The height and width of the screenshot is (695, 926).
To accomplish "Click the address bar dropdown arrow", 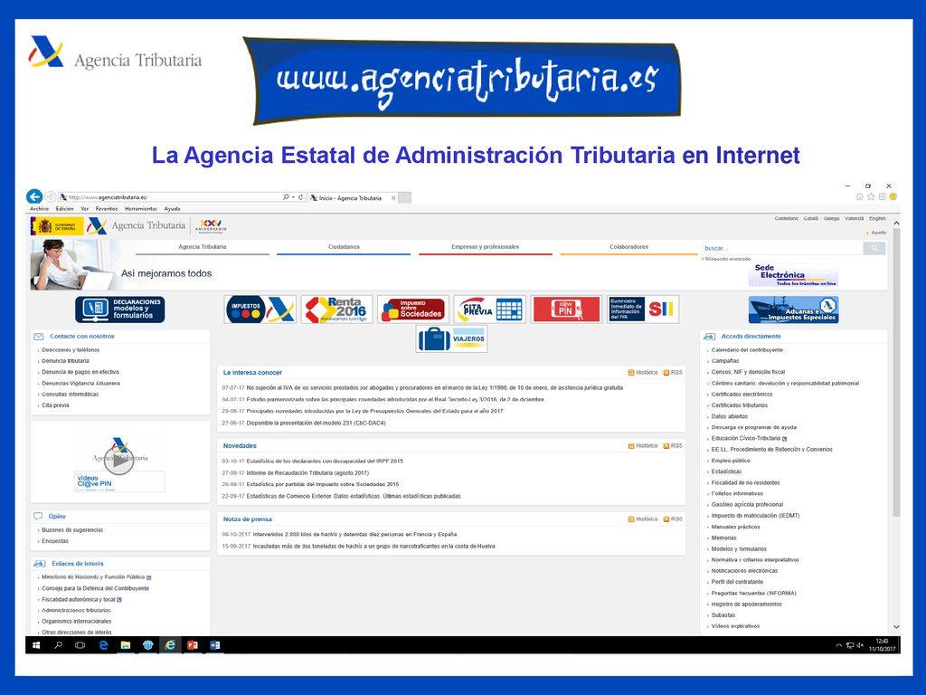I will (x=293, y=197).
